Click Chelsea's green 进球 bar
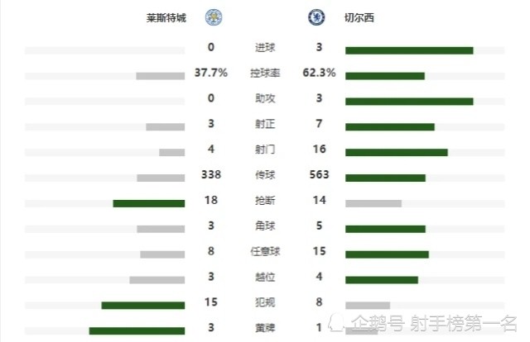530x342 pixels. [x=409, y=50]
